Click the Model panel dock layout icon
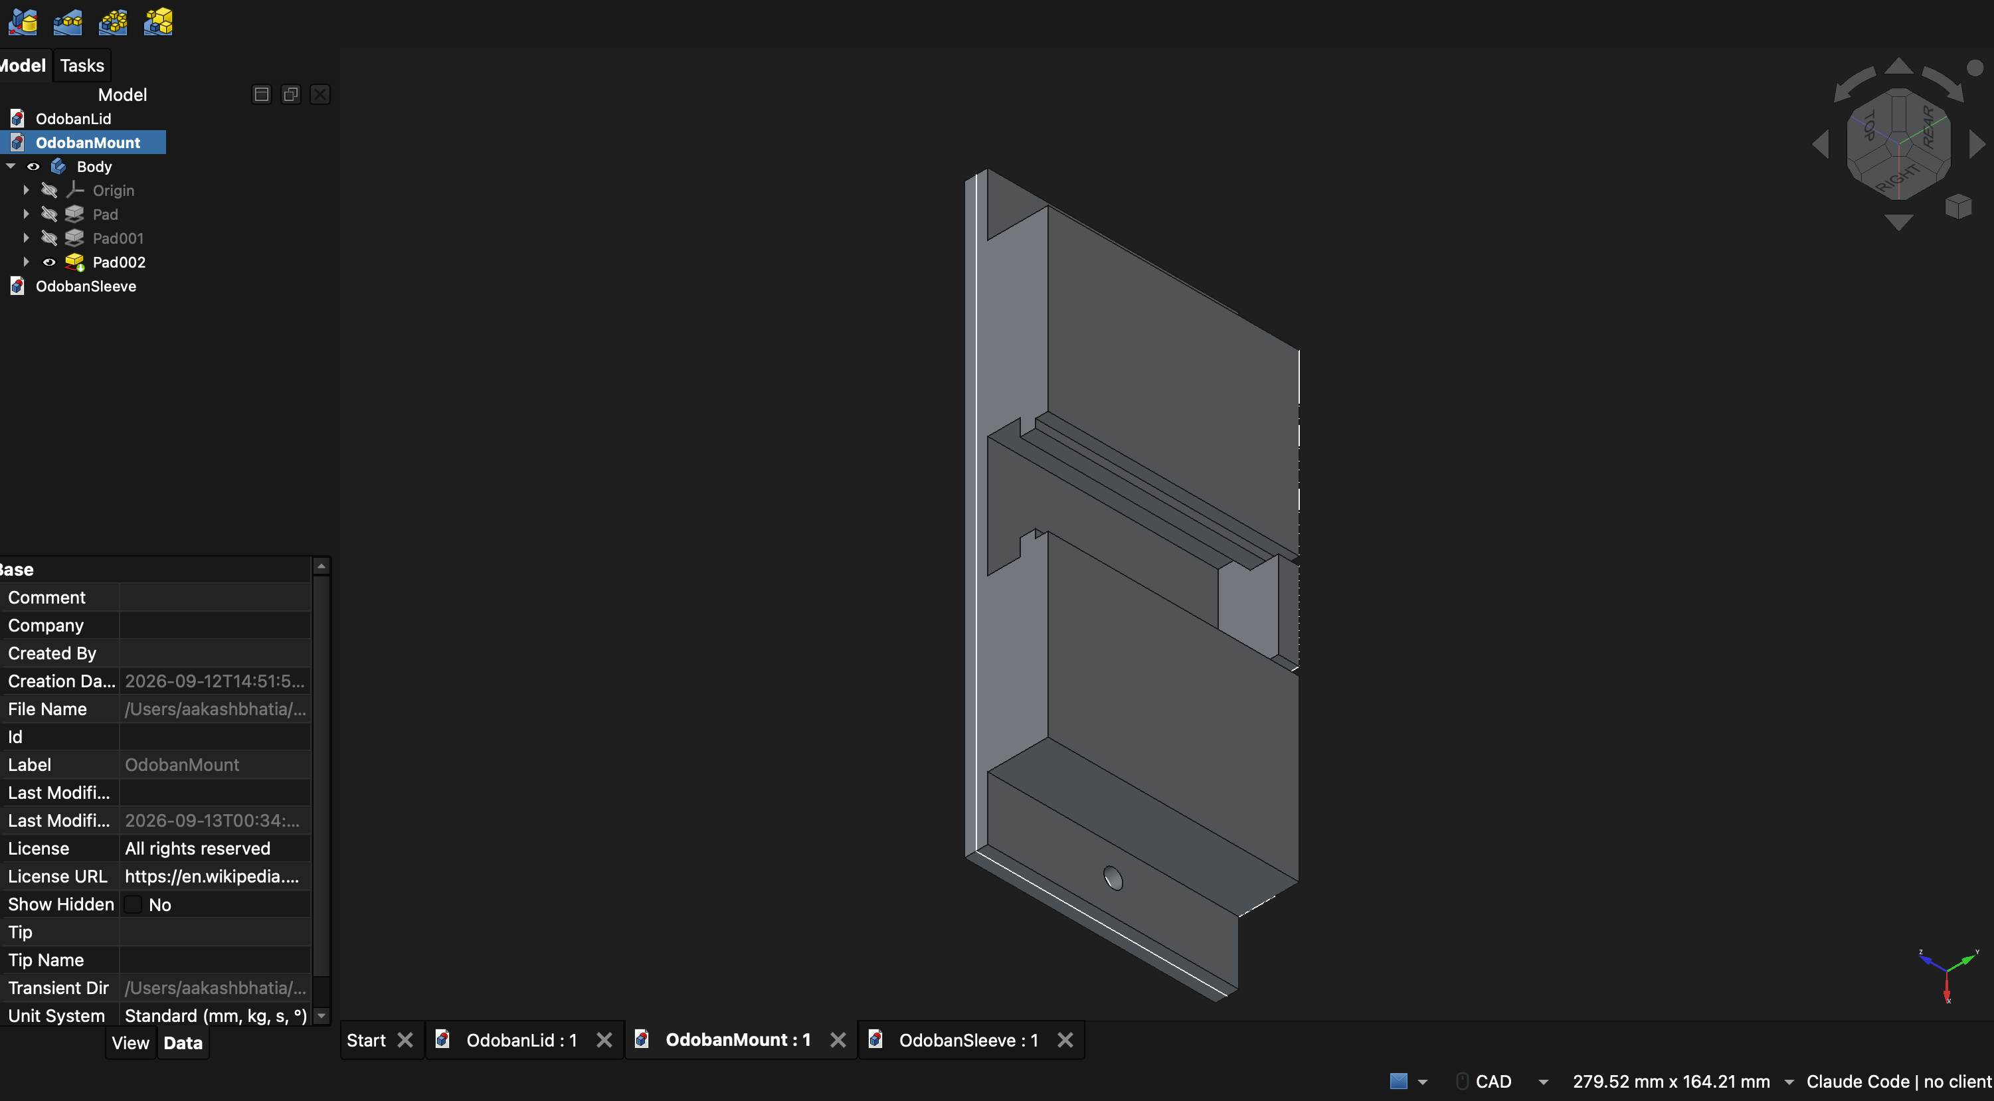1994x1101 pixels. (x=262, y=94)
